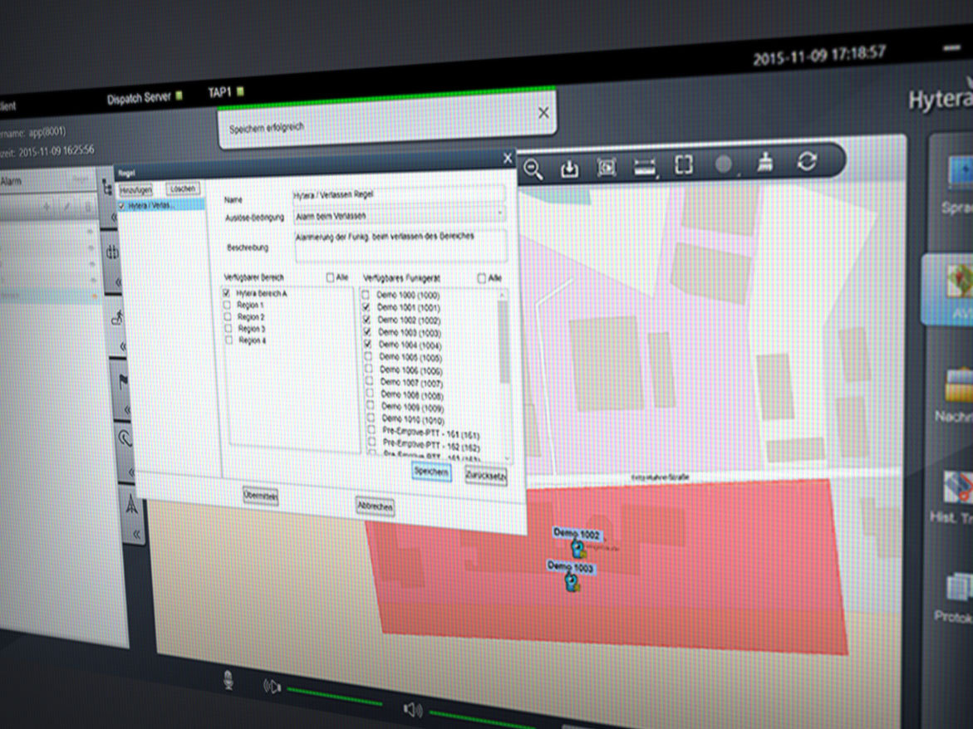Click the broom clear icon
This screenshot has height=729, width=973.
click(765, 163)
